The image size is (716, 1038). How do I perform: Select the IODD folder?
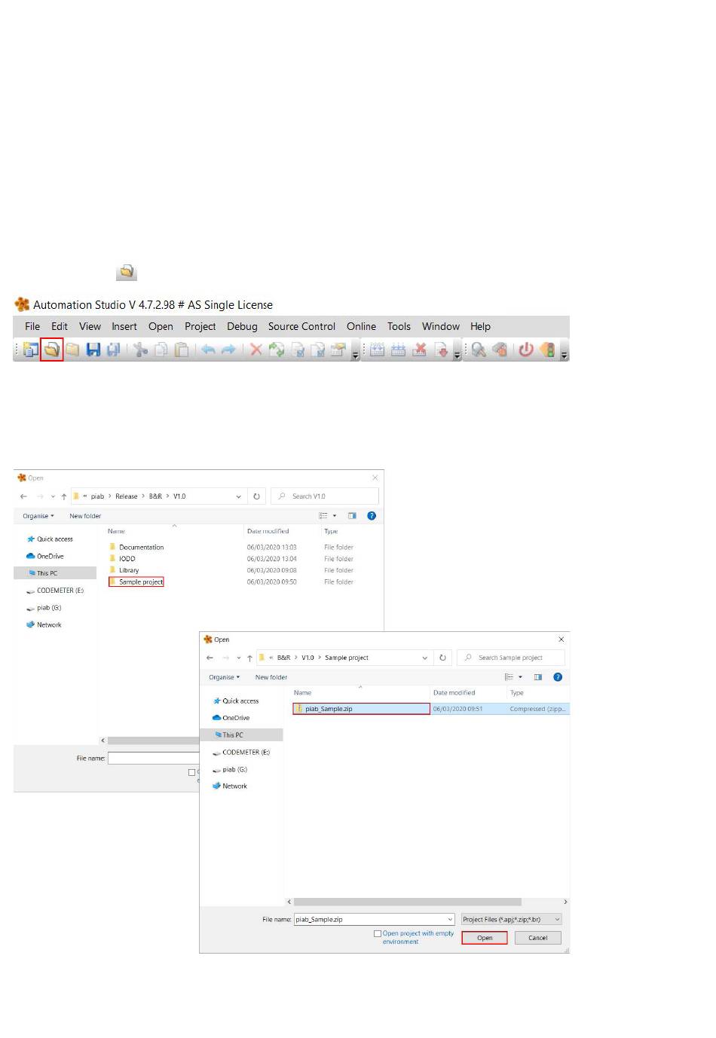tap(123, 559)
